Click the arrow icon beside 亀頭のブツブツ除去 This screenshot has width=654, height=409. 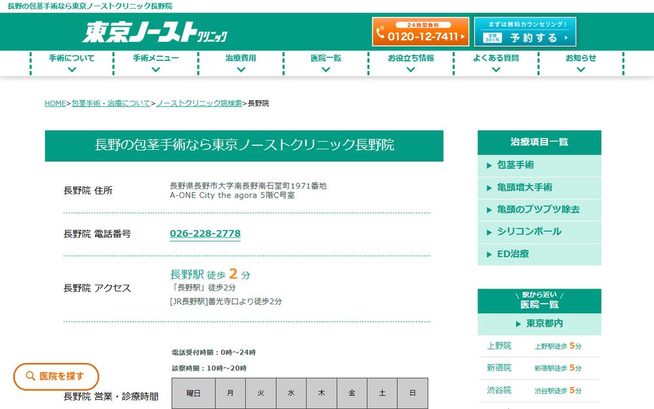click(489, 210)
